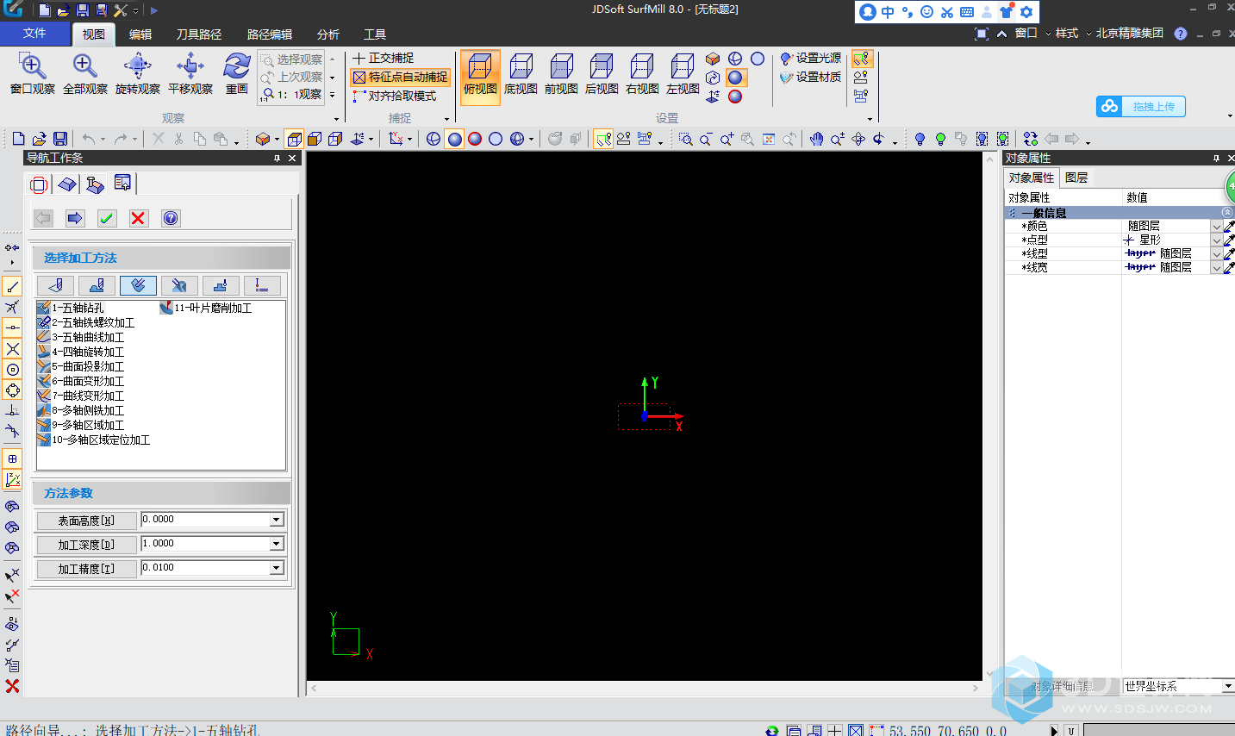Image resolution: width=1235 pixels, height=736 pixels.
Task: Toggle 特征点自动捕捉 feature point snap
Action: pyautogui.click(x=400, y=77)
